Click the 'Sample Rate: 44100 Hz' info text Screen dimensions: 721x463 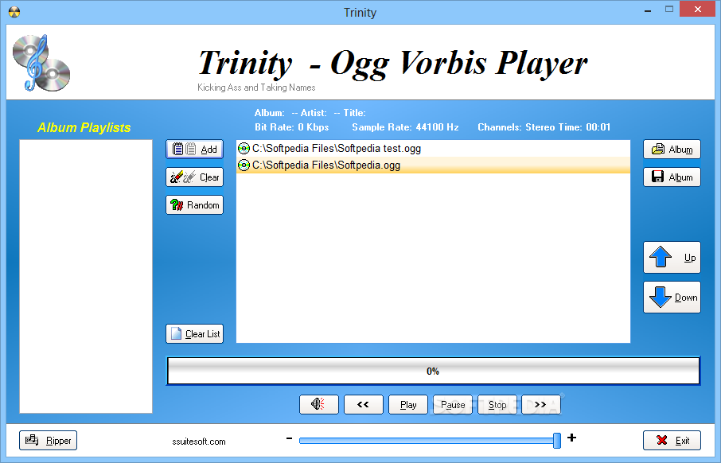coord(405,127)
